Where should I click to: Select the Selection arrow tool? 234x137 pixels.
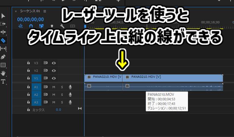tap(3, 16)
